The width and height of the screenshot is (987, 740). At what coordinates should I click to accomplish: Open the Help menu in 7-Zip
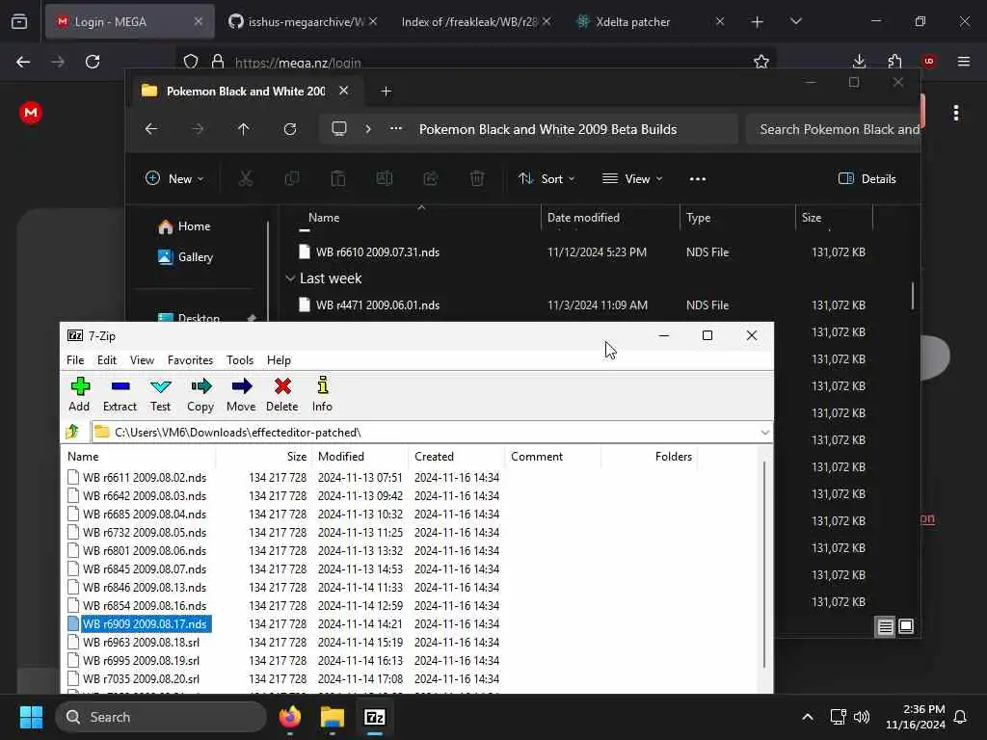[279, 360]
